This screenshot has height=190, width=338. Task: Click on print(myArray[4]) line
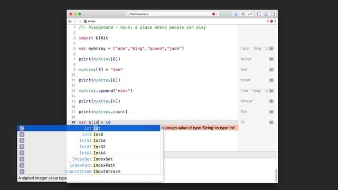99,101
